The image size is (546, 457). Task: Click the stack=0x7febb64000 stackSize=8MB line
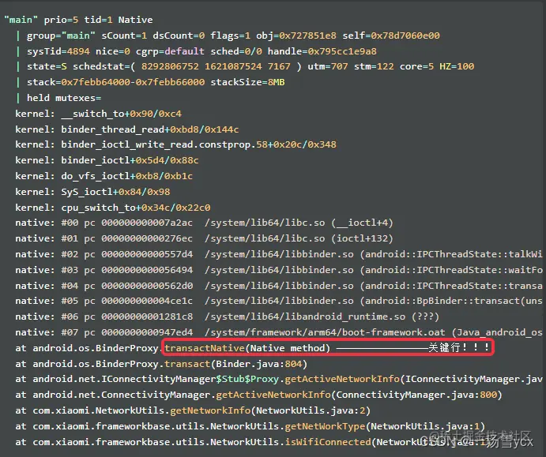click(150, 82)
